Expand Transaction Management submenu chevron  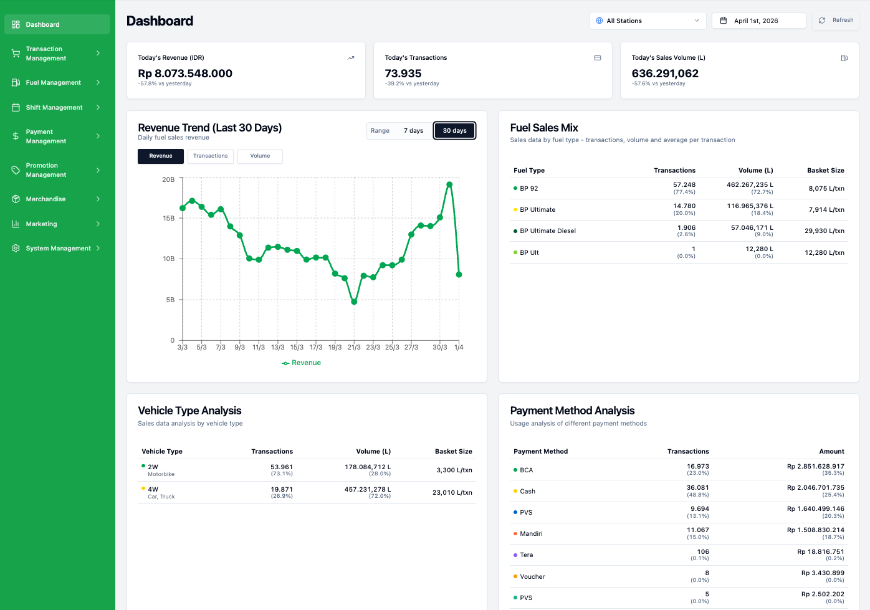pos(98,54)
